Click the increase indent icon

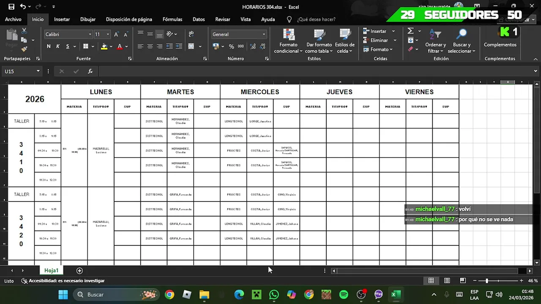(179, 46)
